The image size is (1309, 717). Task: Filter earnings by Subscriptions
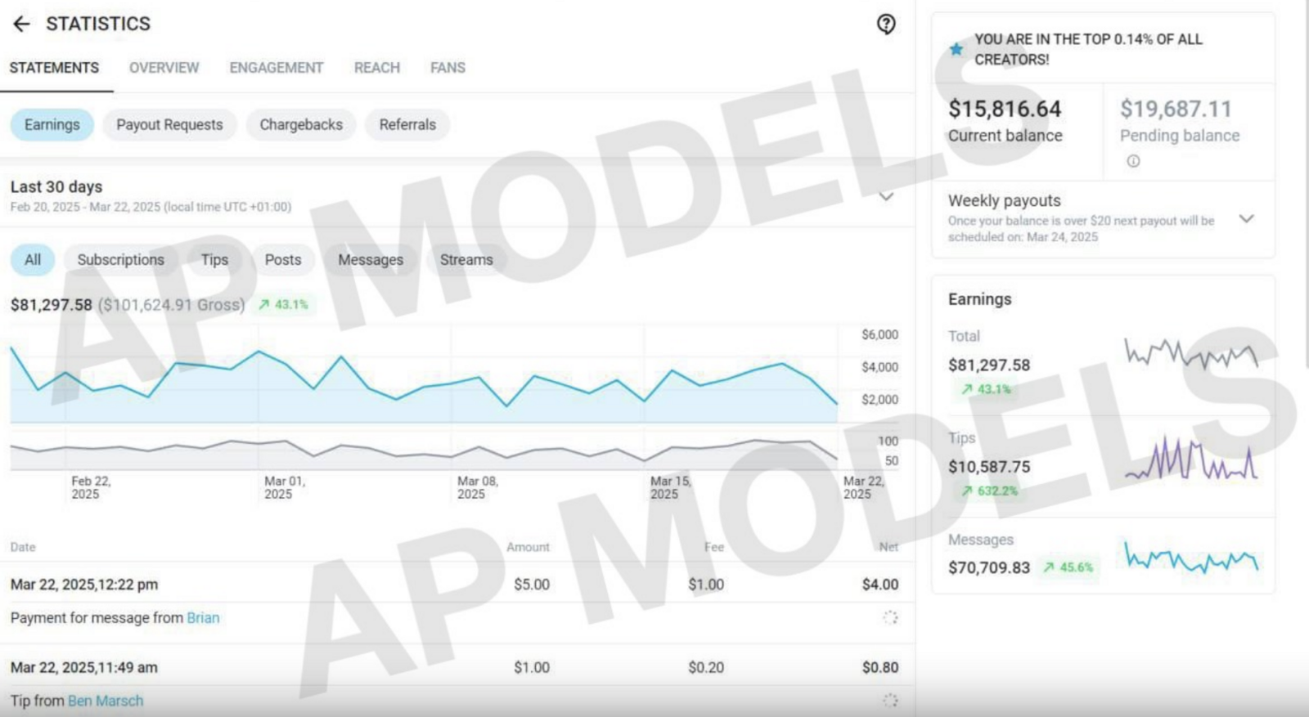click(x=120, y=260)
